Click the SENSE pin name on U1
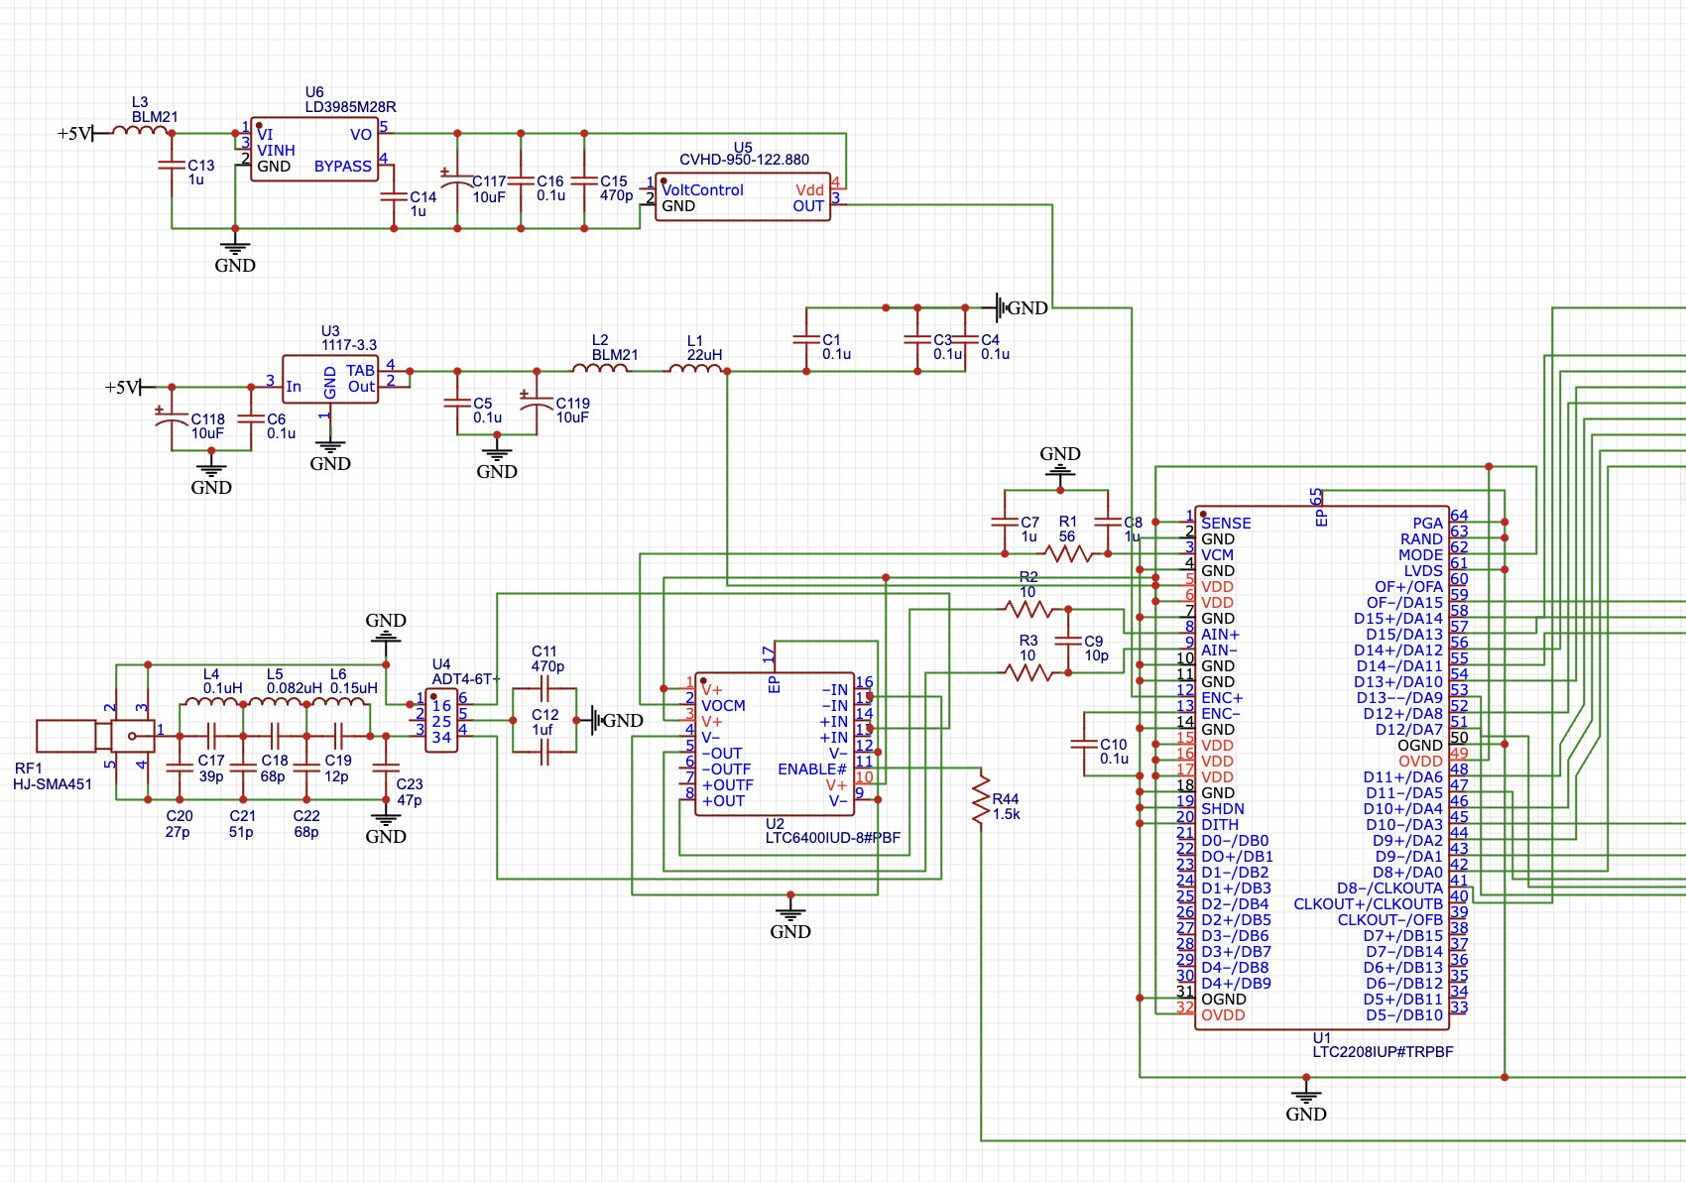This screenshot has height=1182, width=1686. 1226,524
